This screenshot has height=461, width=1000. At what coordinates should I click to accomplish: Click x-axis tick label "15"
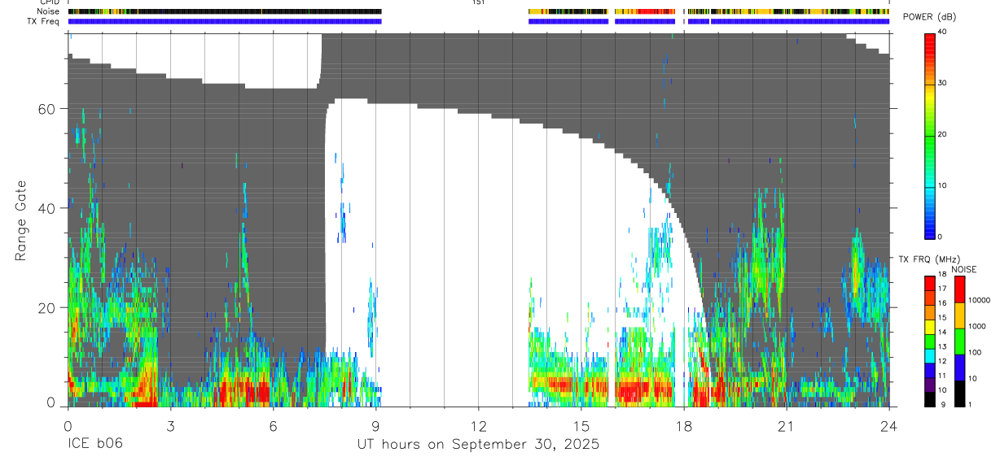[581, 426]
